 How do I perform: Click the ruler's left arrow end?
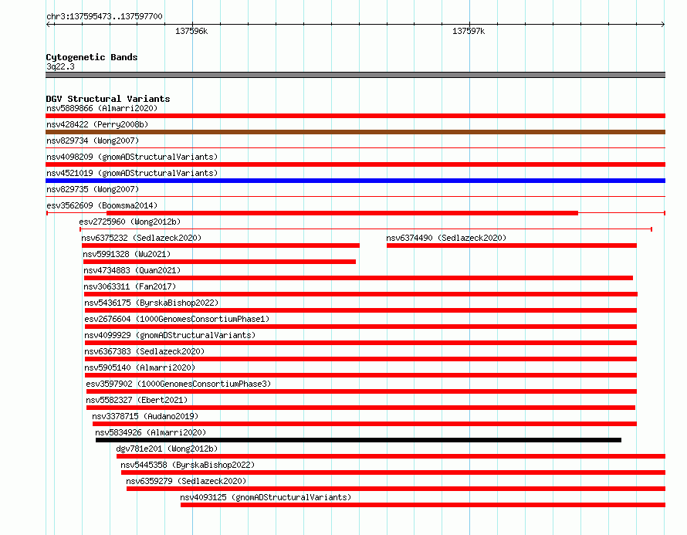[48, 24]
